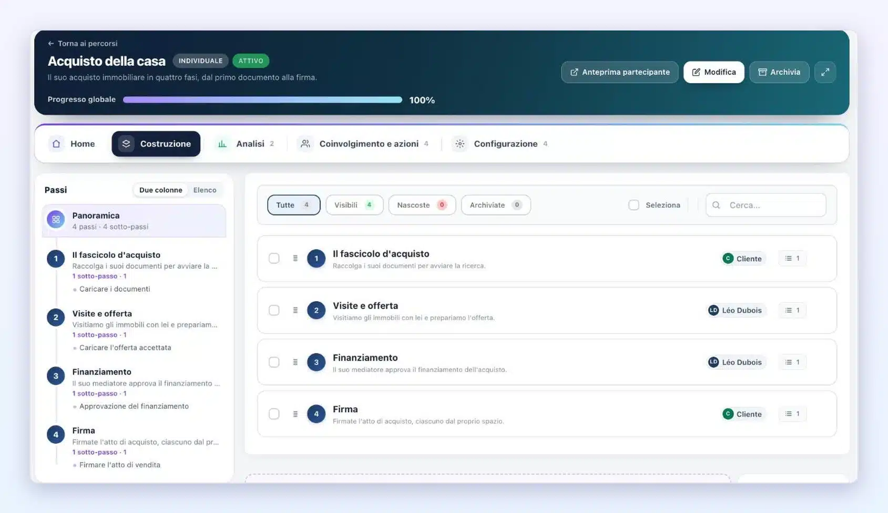Click the Progresso globale progress bar
This screenshot has width=888, height=513.
click(x=262, y=100)
